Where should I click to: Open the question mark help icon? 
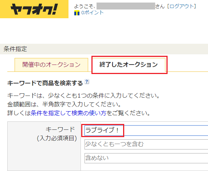(87, 82)
